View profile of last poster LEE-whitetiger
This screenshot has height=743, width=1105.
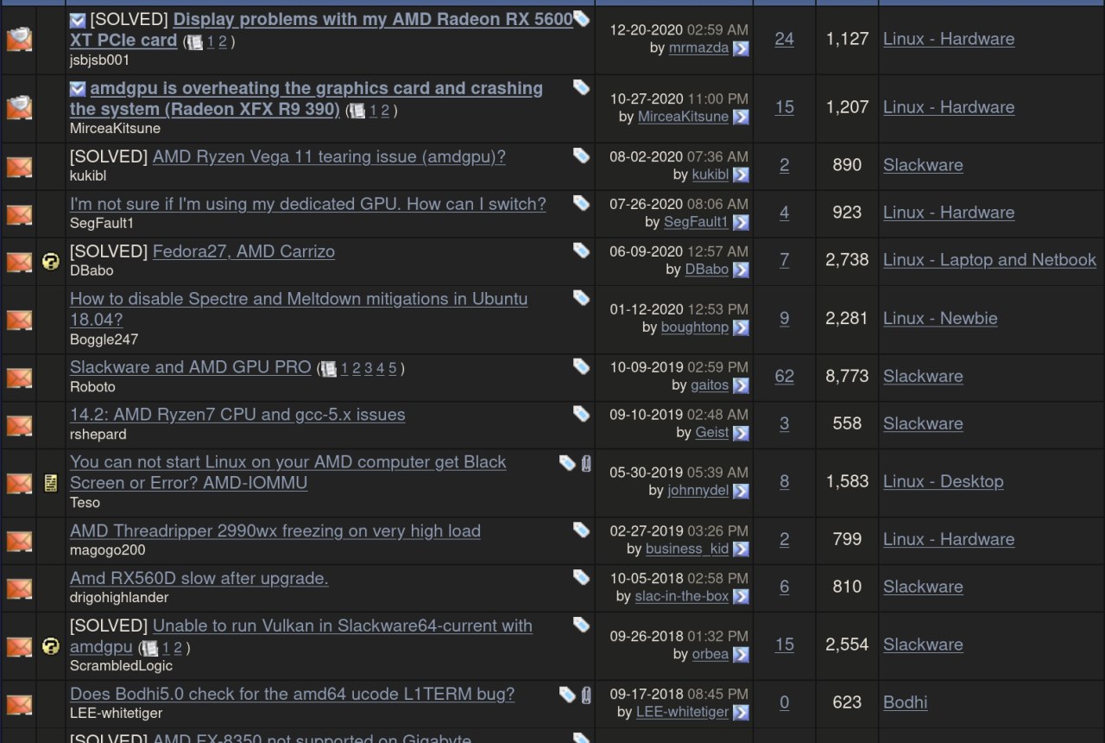pos(682,712)
